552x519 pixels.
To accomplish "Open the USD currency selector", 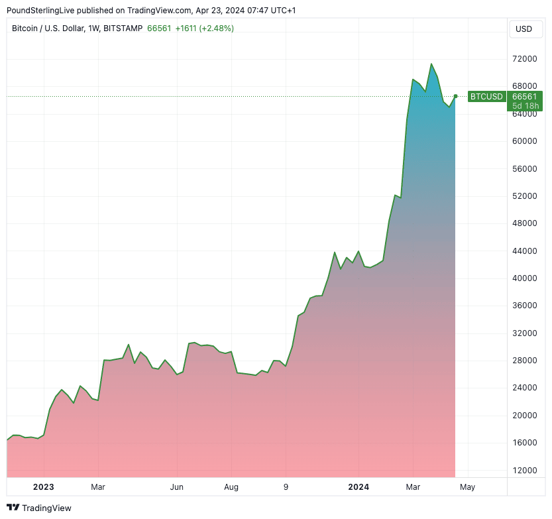I will coord(524,29).
